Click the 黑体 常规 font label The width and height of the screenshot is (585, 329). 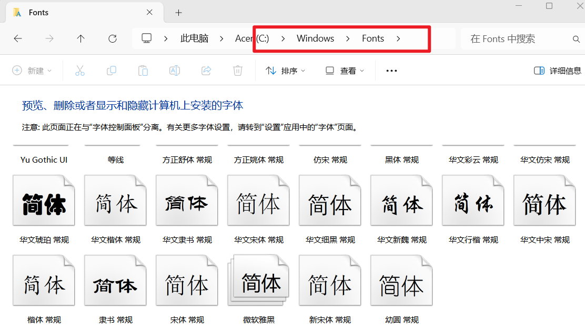402,160
